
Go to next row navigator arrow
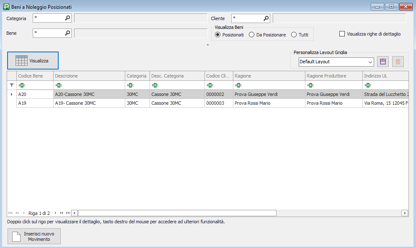[x=56, y=213]
